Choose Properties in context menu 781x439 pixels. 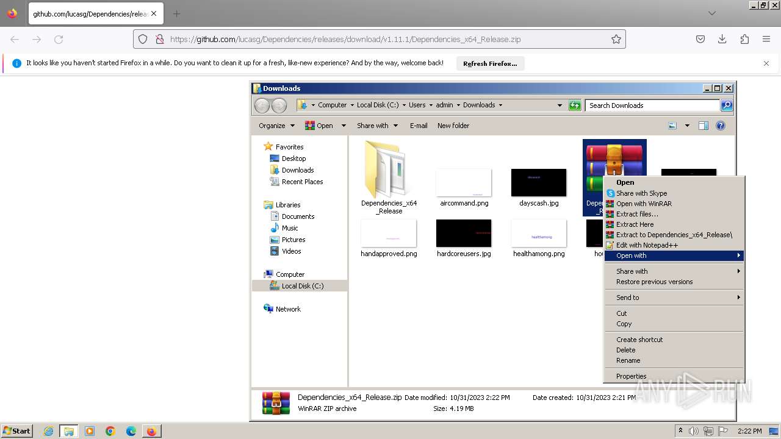click(x=674, y=376)
